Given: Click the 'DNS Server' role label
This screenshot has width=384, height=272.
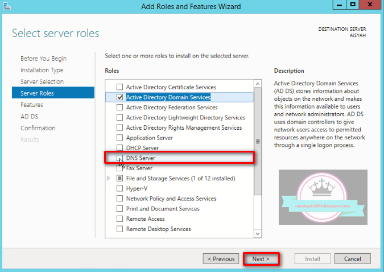Looking at the screenshot, I should pyautogui.click(x=141, y=158).
